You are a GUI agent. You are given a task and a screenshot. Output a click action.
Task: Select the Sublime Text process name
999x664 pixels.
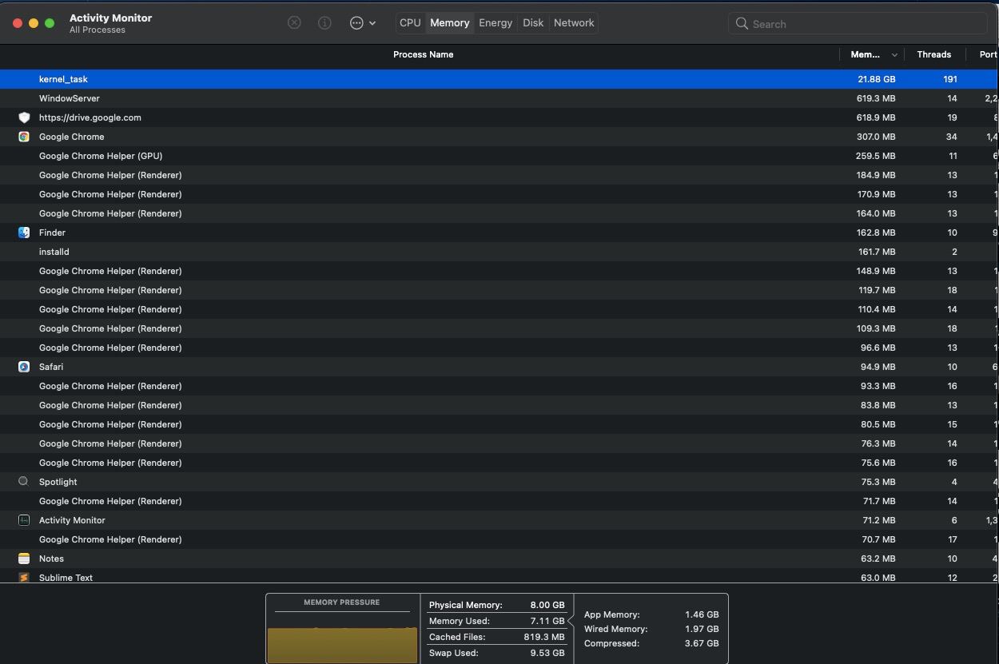(x=66, y=577)
